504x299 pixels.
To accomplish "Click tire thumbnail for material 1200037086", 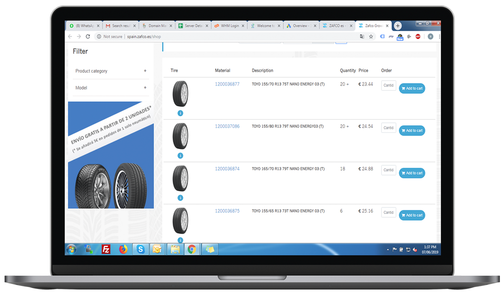I will (180, 136).
